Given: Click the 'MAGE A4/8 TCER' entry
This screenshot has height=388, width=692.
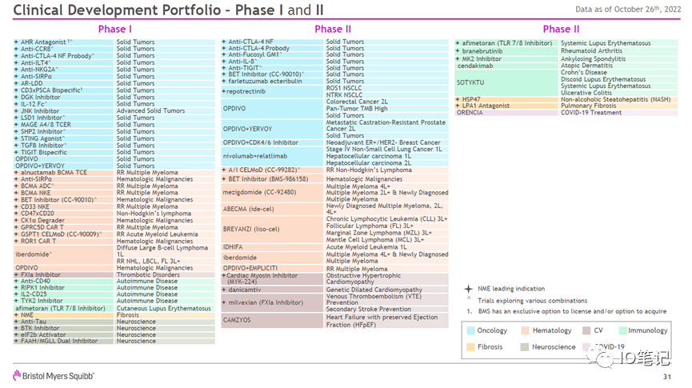Looking at the screenshot, I should coord(46,125).
